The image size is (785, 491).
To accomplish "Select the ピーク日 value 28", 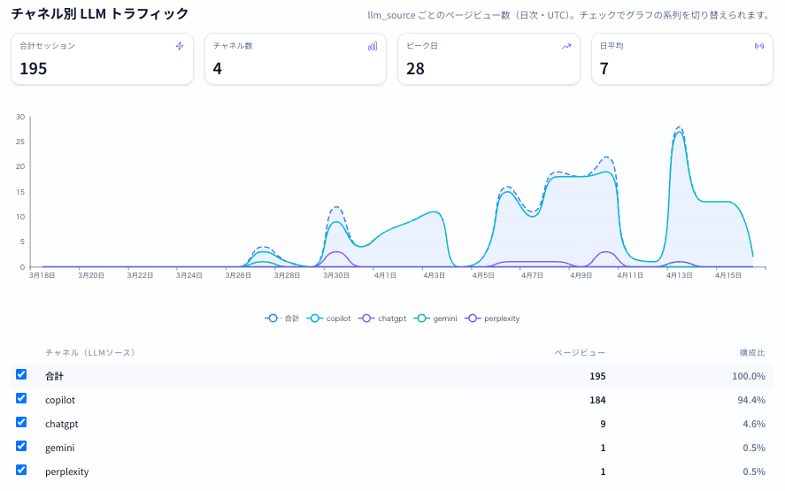I will click(416, 69).
